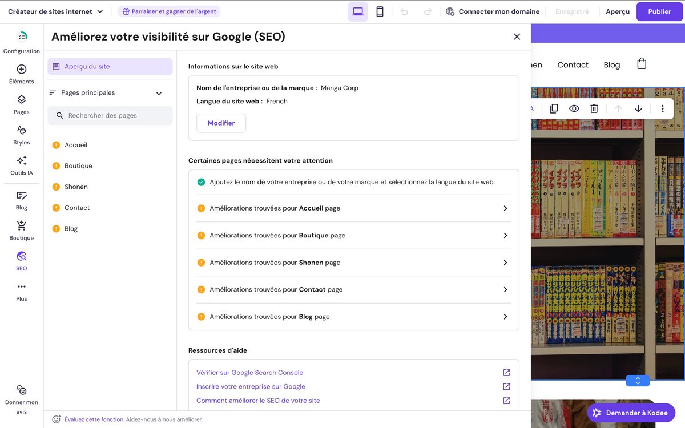Collapse the Pages principales list
This screenshot has width=685, height=428.
(159, 93)
